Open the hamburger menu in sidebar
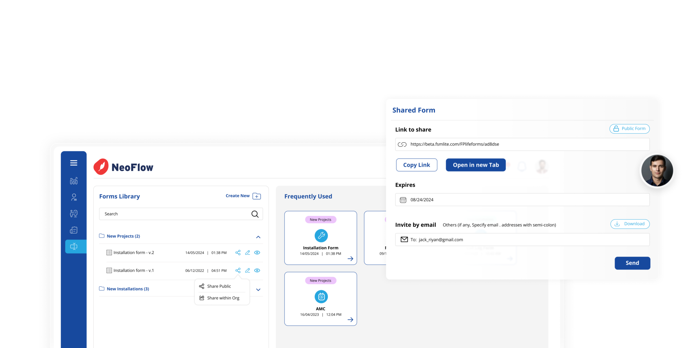 74,163
